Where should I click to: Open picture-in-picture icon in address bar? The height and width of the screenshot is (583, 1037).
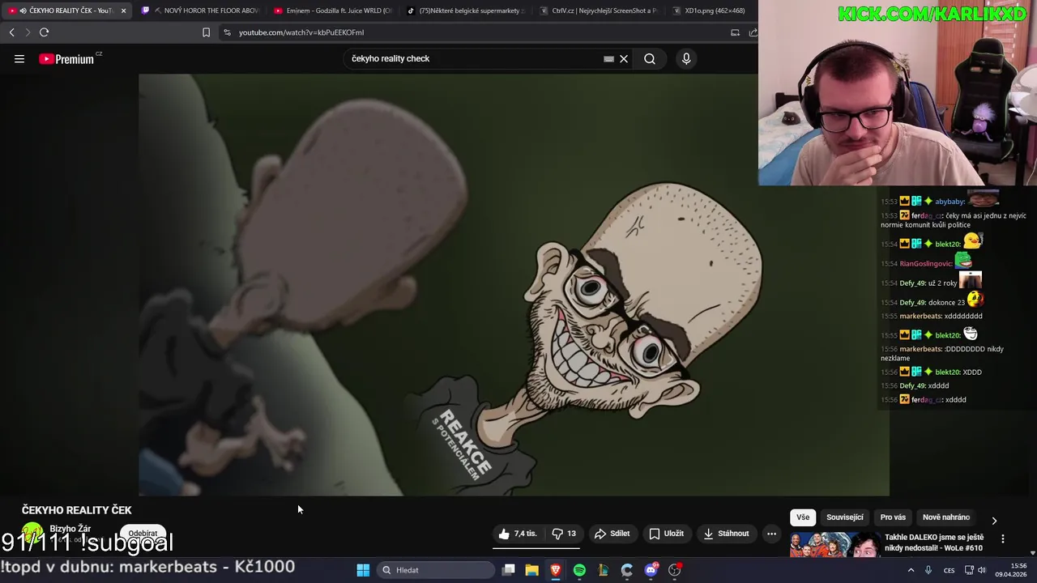pyautogui.click(x=735, y=32)
